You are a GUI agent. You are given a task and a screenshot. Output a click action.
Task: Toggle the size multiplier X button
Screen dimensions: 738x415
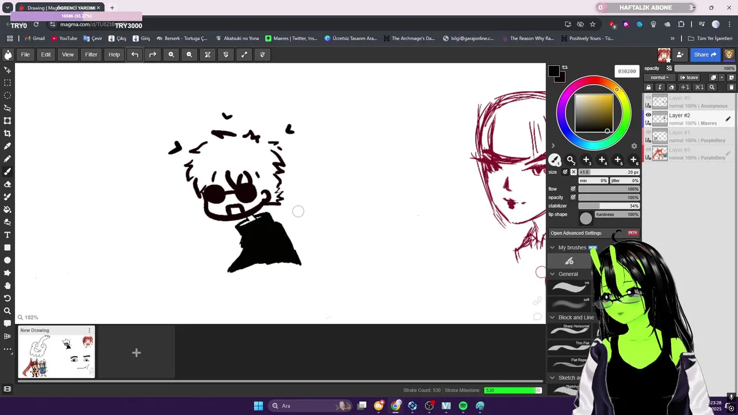coord(573,172)
